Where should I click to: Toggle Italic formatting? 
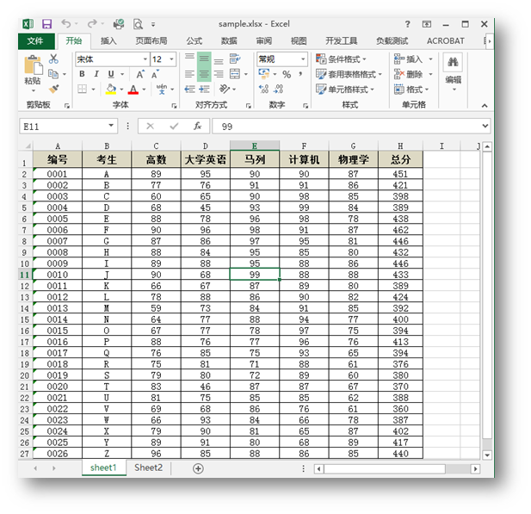point(96,74)
